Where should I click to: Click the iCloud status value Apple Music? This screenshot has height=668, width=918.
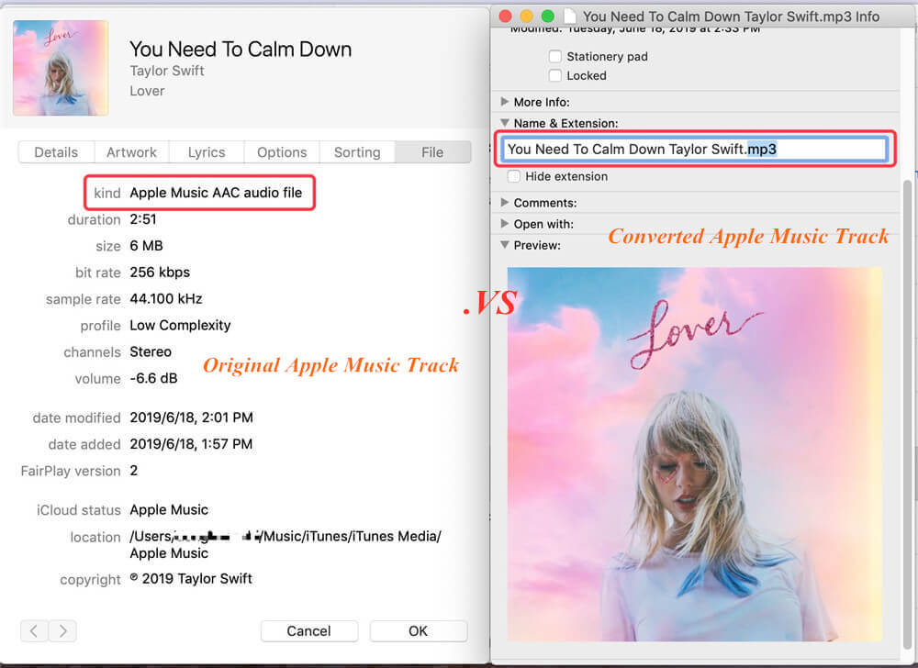coord(169,509)
